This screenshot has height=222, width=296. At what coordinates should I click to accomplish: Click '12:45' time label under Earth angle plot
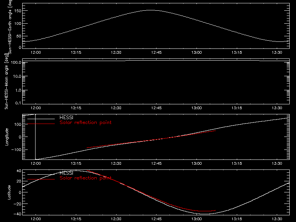[x=156, y=52]
